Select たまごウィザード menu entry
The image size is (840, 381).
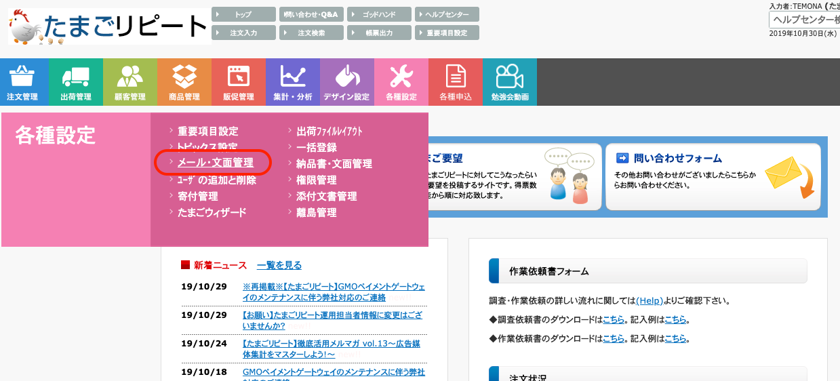click(x=212, y=212)
